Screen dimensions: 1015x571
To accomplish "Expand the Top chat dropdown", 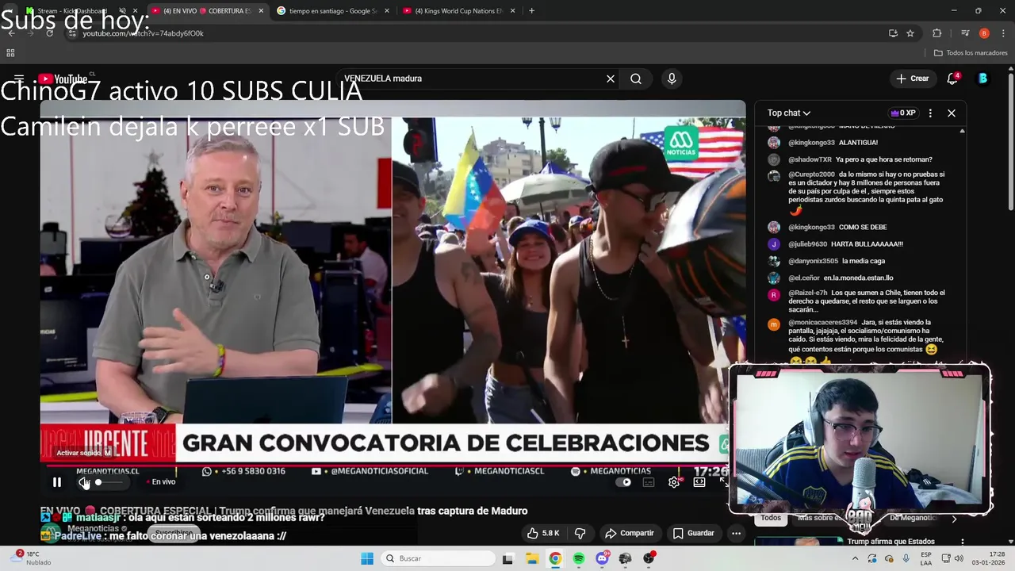I will 789,113.
